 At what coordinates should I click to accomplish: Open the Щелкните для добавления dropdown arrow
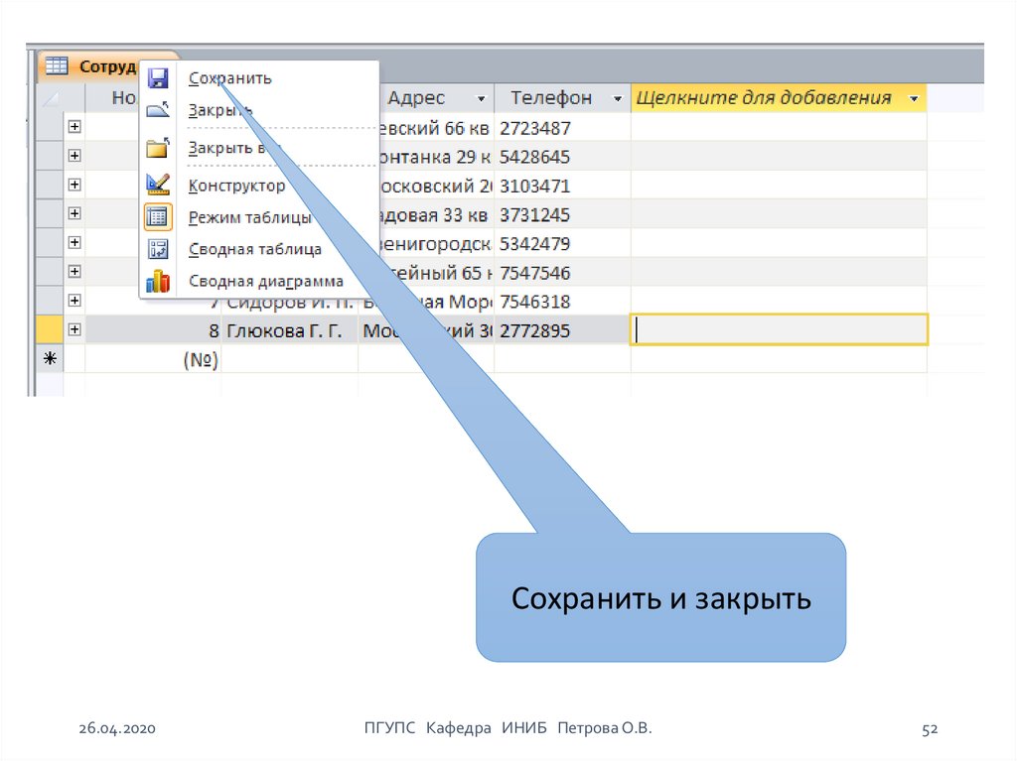tap(913, 99)
